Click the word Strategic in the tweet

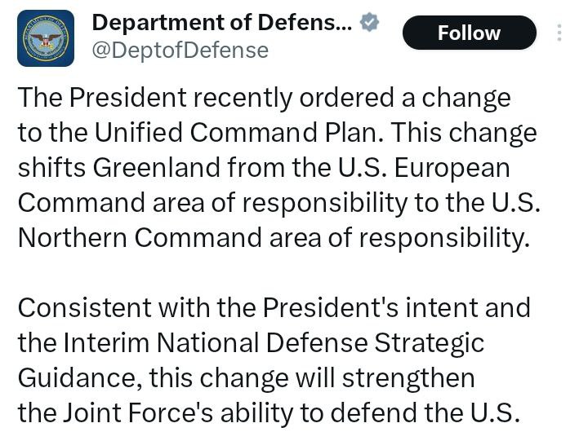pyautogui.click(x=430, y=344)
